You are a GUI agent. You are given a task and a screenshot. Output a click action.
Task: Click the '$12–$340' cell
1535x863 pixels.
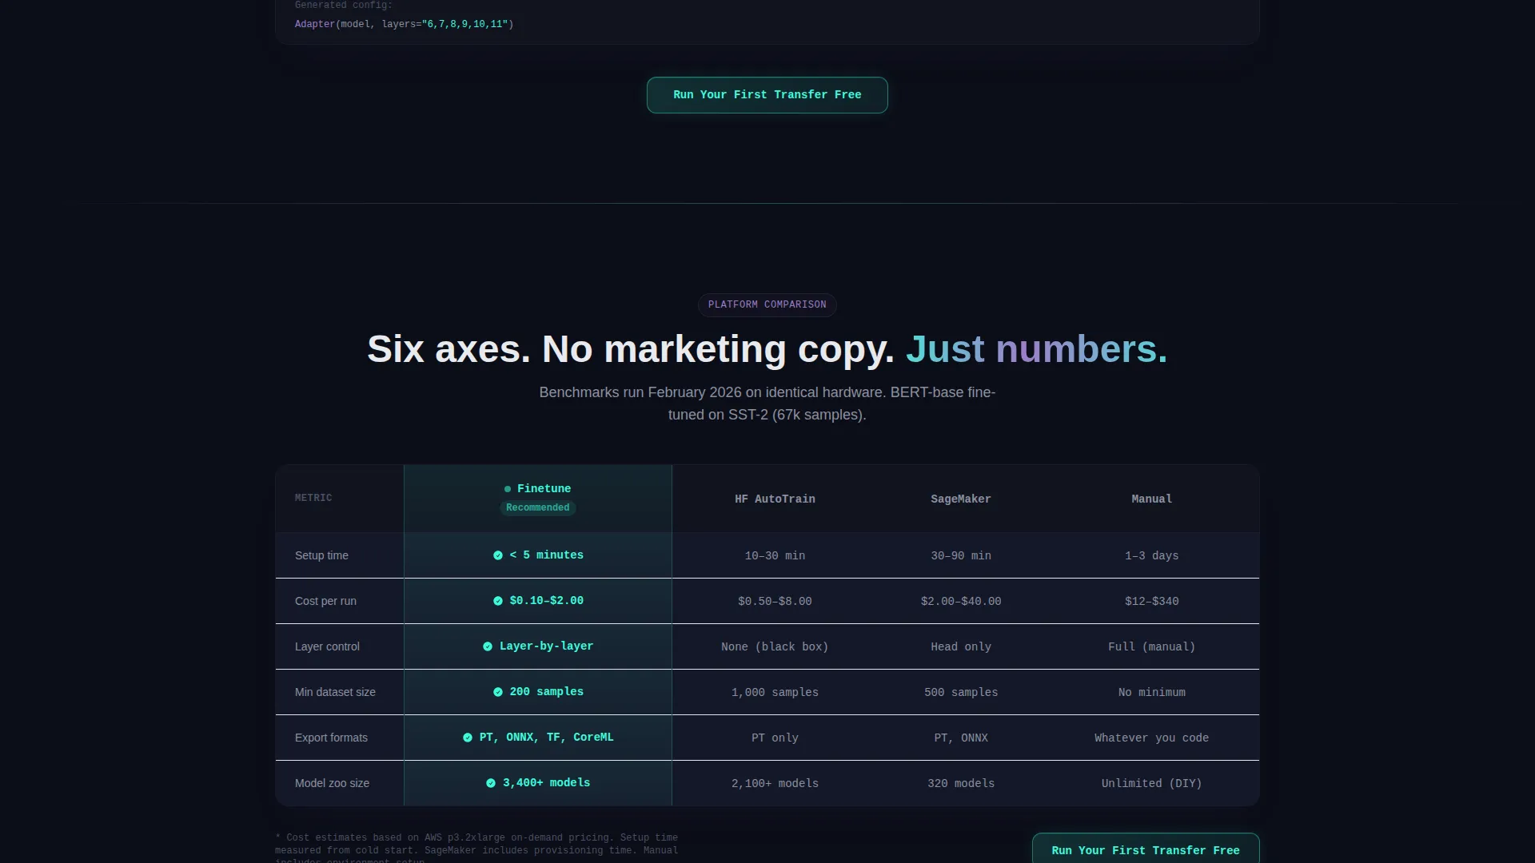click(x=1152, y=602)
